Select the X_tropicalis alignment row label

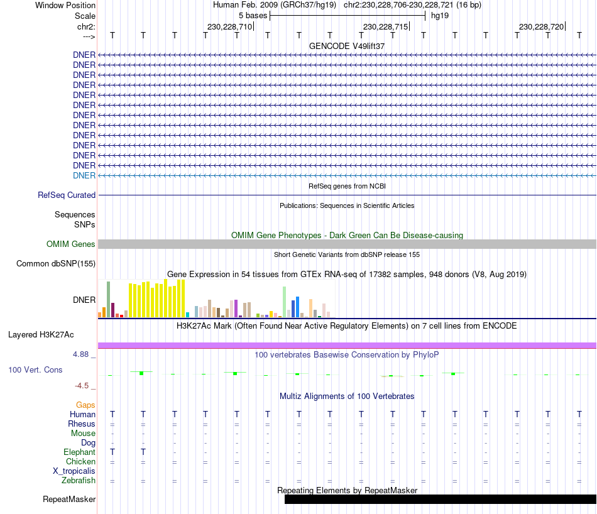(74, 471)
